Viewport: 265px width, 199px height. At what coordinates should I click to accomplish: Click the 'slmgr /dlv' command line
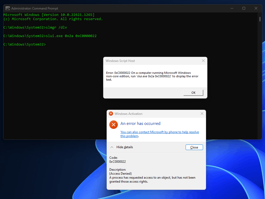tap(35, 27)
